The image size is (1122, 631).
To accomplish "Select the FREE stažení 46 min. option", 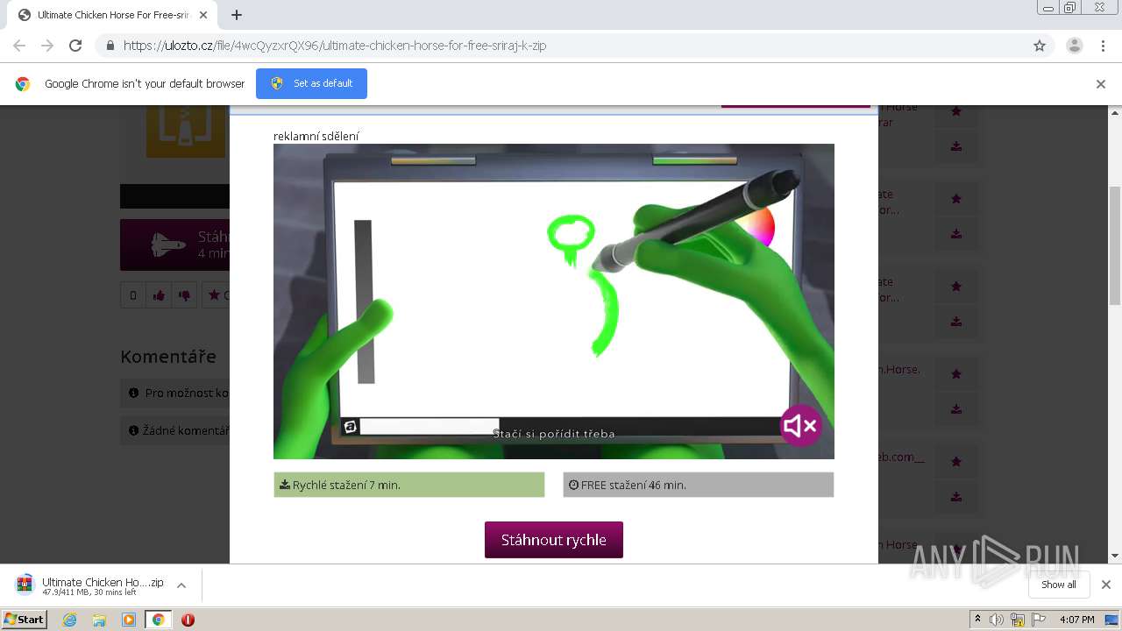I will (x=699, y=485).
